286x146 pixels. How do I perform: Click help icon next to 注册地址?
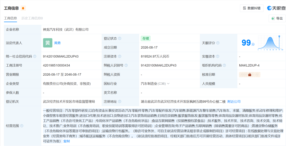[119, 102]
